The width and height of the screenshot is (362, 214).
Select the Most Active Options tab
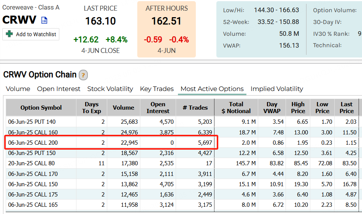coord(212,89)
